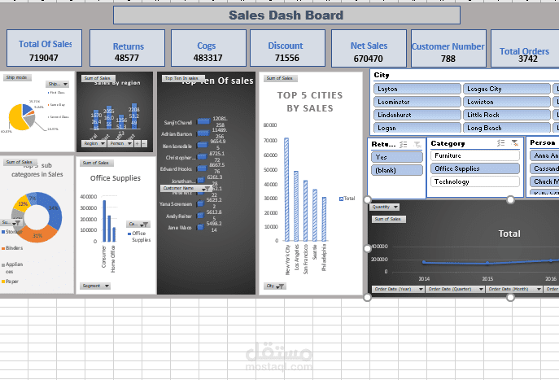Click Sum of Sales button on donut chart
This screenshot has height=380, width=559.
point(20,162)
